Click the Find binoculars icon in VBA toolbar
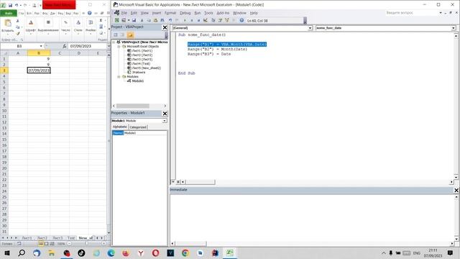The height and width of the screenshot is (259, 460). [162, 20]
